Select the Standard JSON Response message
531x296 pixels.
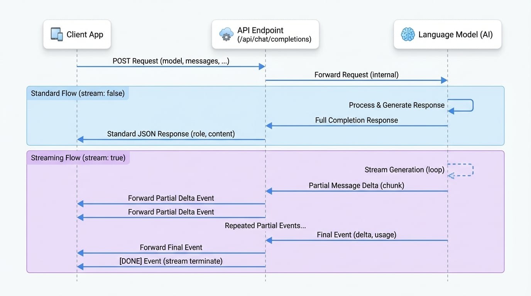coord(171,134)
